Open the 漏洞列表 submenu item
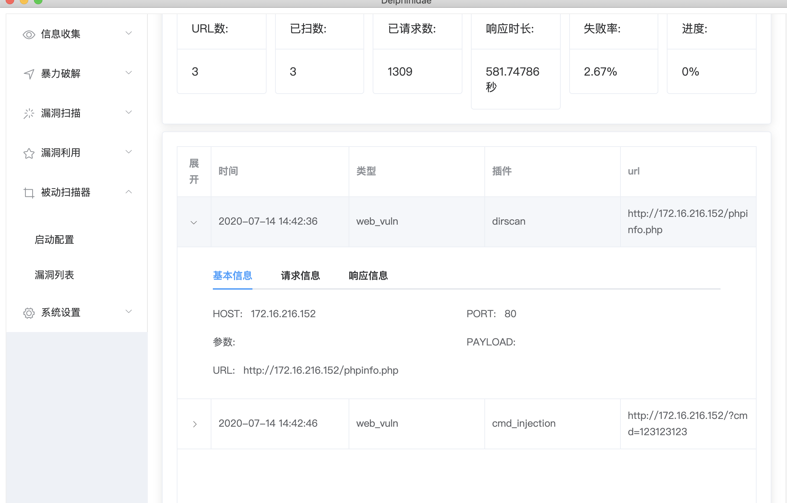This screenshot has width=787, height=503. [x=54, y=275]
